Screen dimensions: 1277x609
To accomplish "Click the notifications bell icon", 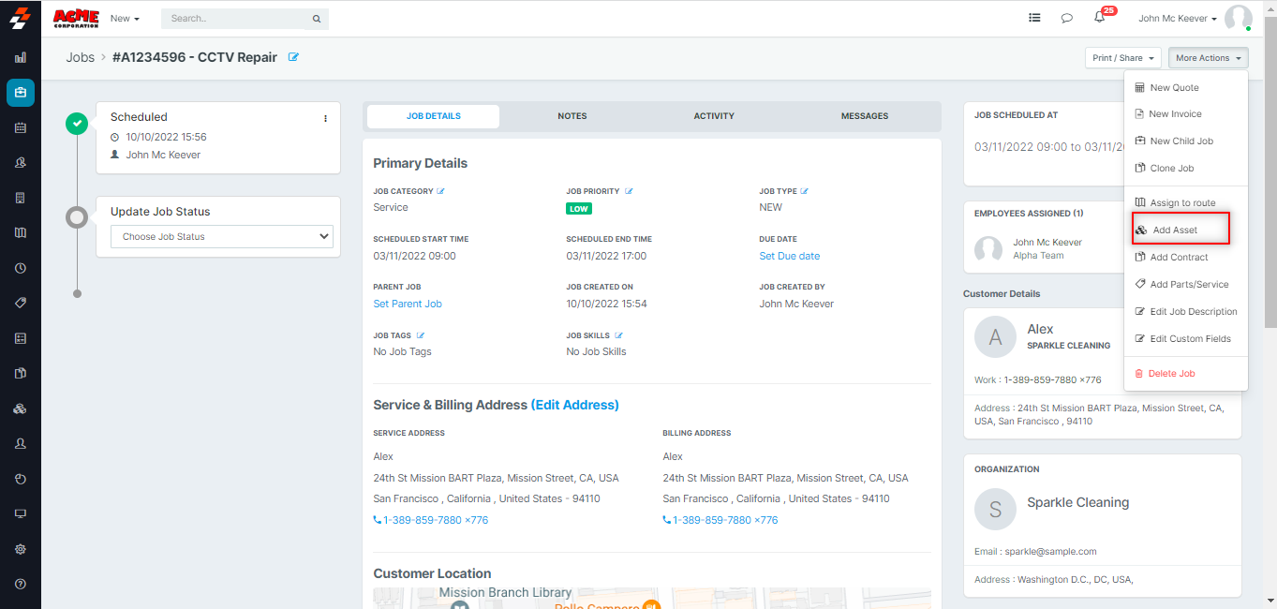I will pyautogui.click(x=1100, y=18).
